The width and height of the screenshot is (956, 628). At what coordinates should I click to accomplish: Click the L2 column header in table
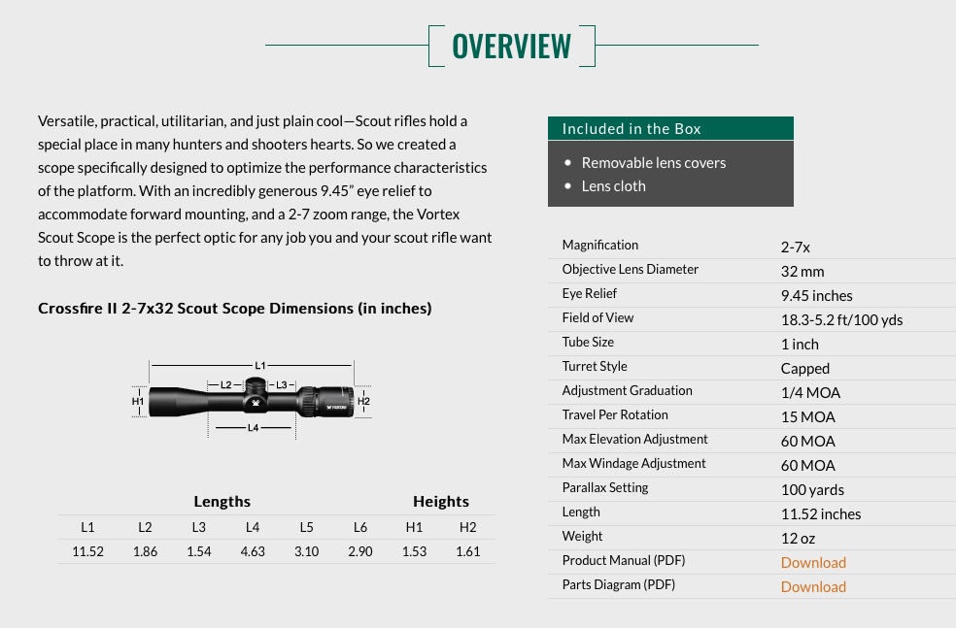pyautogui.click(x=145, y=527)
